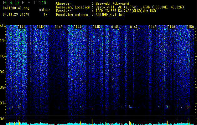
Task: Click the Receiving antenna field label
Action: 72,15
